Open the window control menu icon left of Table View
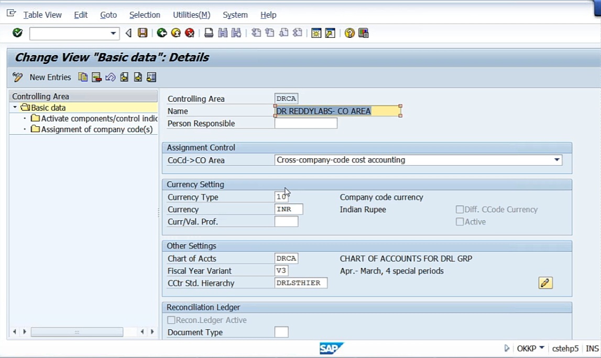The height and width of the screenshot is (358, 601). tap(11, 14)
